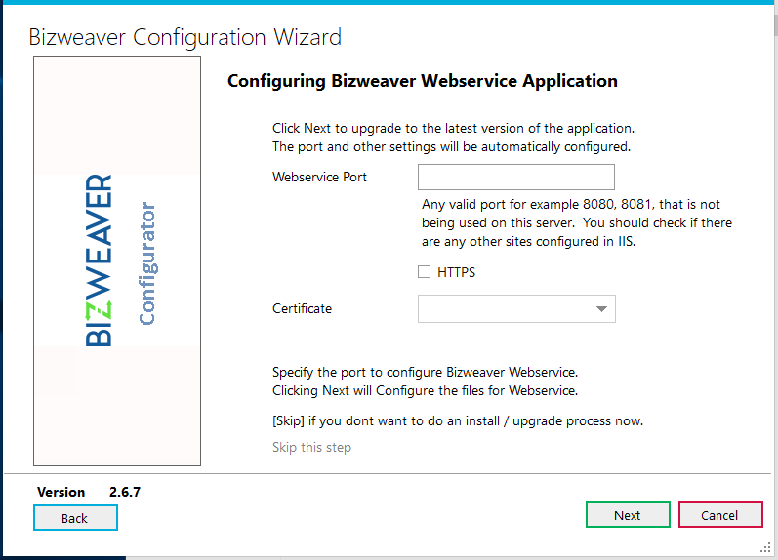Click the version number 2.6.7
This screenshot has height=560, width=778.
point(125,492)
